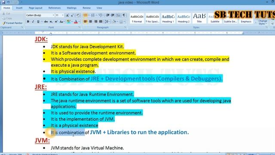Open the Bullets library dropdown arrow

pos(89,15)
